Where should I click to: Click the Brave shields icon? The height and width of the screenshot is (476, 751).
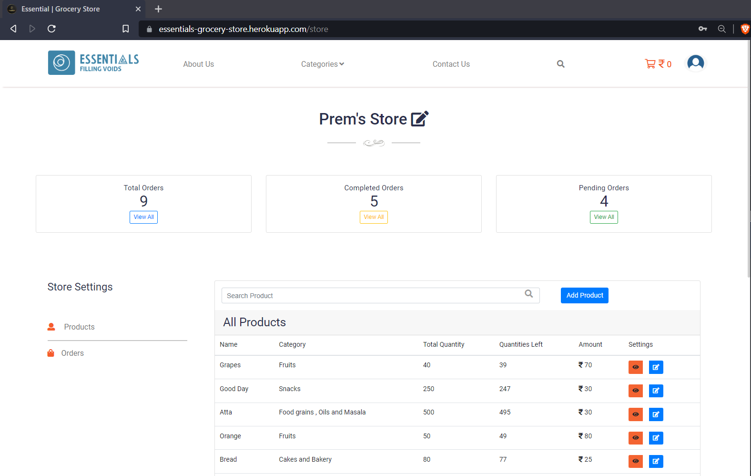point(745,29)
